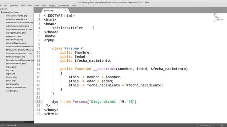Open principal.php in sidebar
227x127 pixels.
click(x=12, y=84)
